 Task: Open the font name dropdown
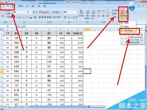click(26, 12)
